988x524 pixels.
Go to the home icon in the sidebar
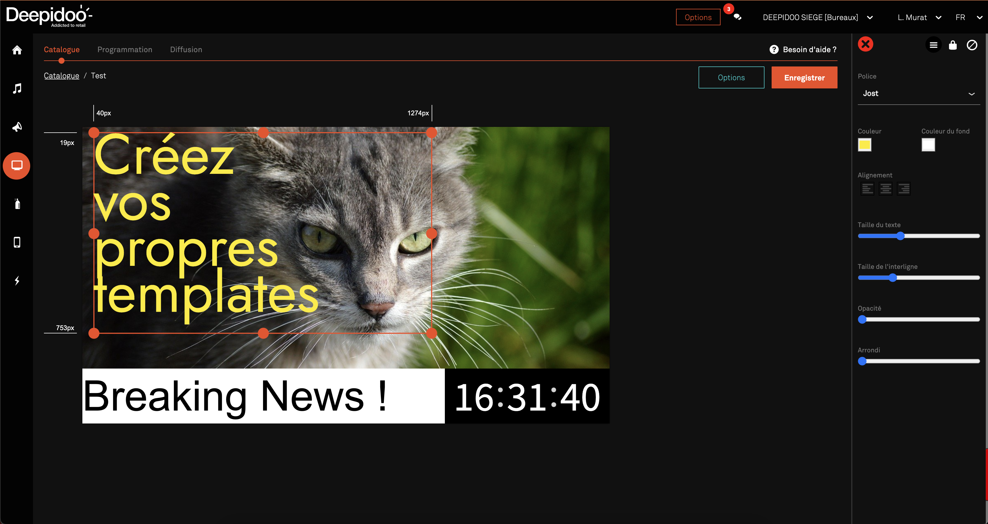17,50
